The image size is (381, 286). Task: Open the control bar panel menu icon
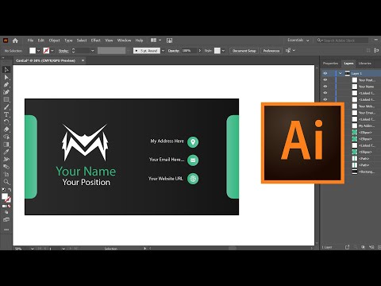pyautogui.click(x=376, y=50)
